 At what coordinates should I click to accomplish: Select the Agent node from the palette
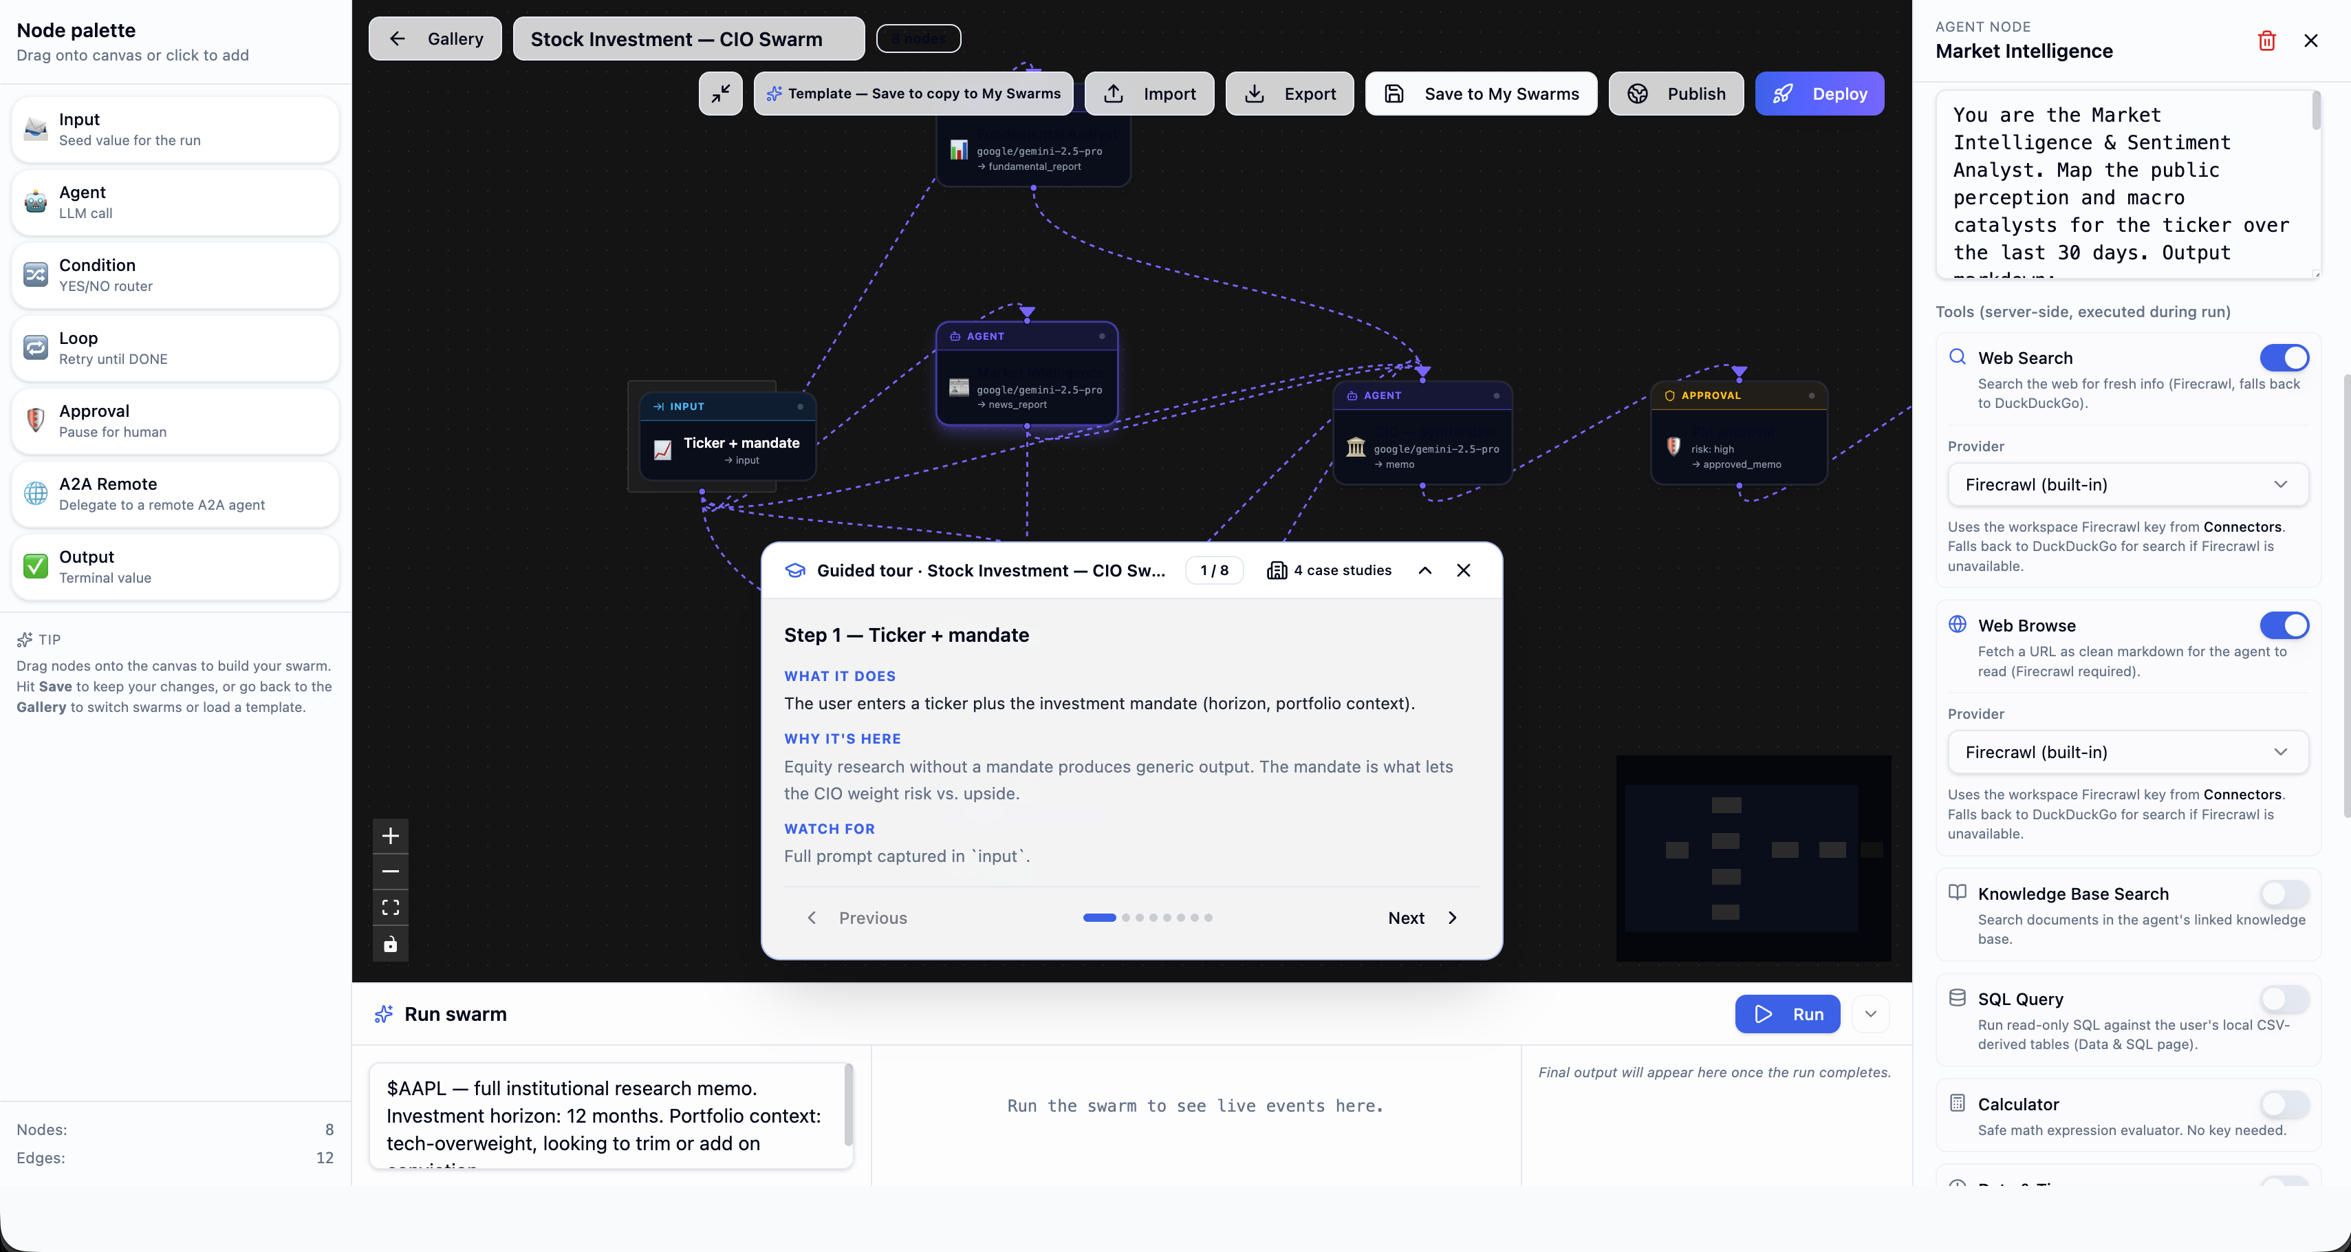pyautogui.click(x=173, y=202)
